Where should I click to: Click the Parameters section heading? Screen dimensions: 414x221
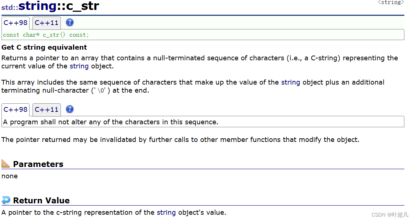click(38, 164)
